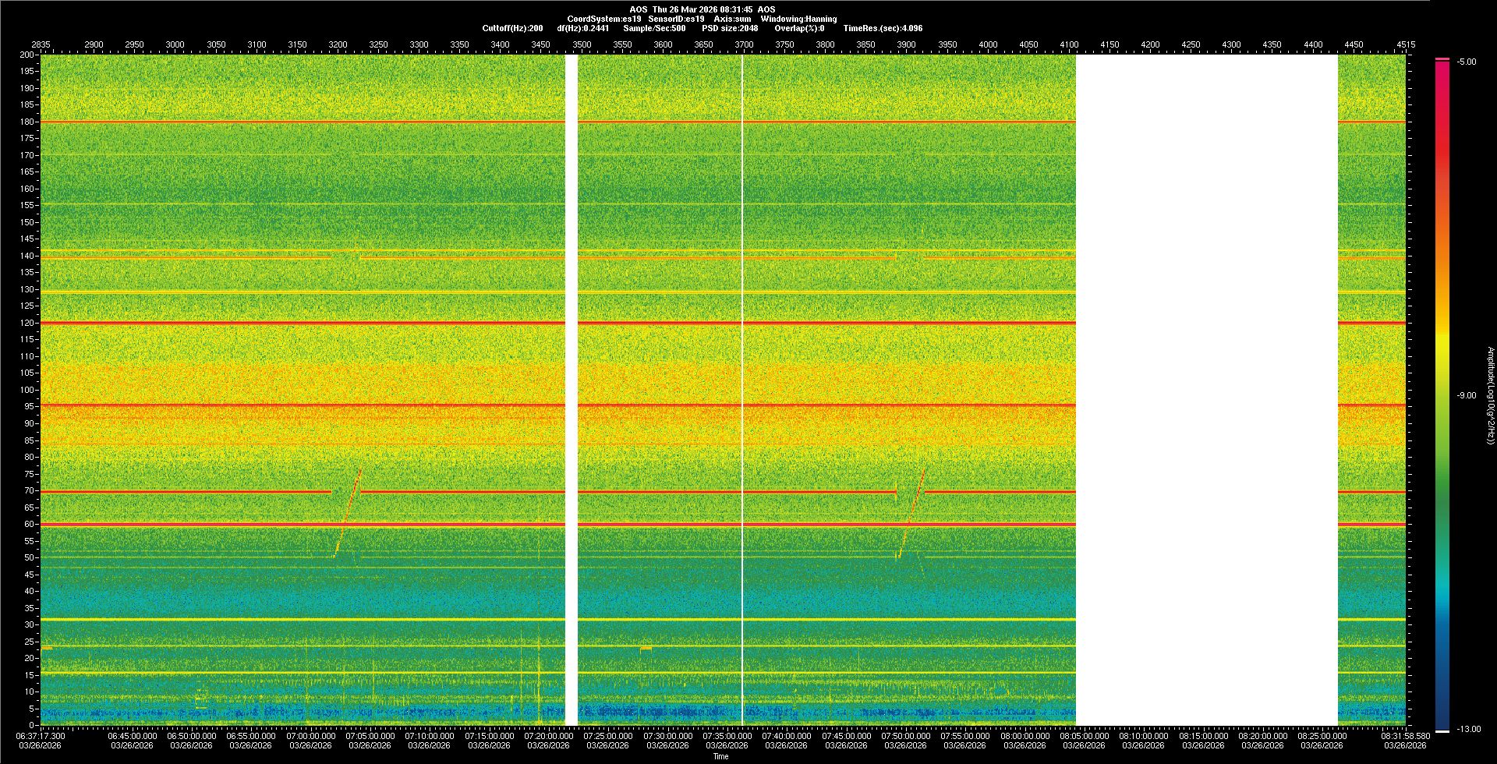The image size is (1497, 764).
Task: Click the SensorID:es19 header text
Action: [676, 19]
